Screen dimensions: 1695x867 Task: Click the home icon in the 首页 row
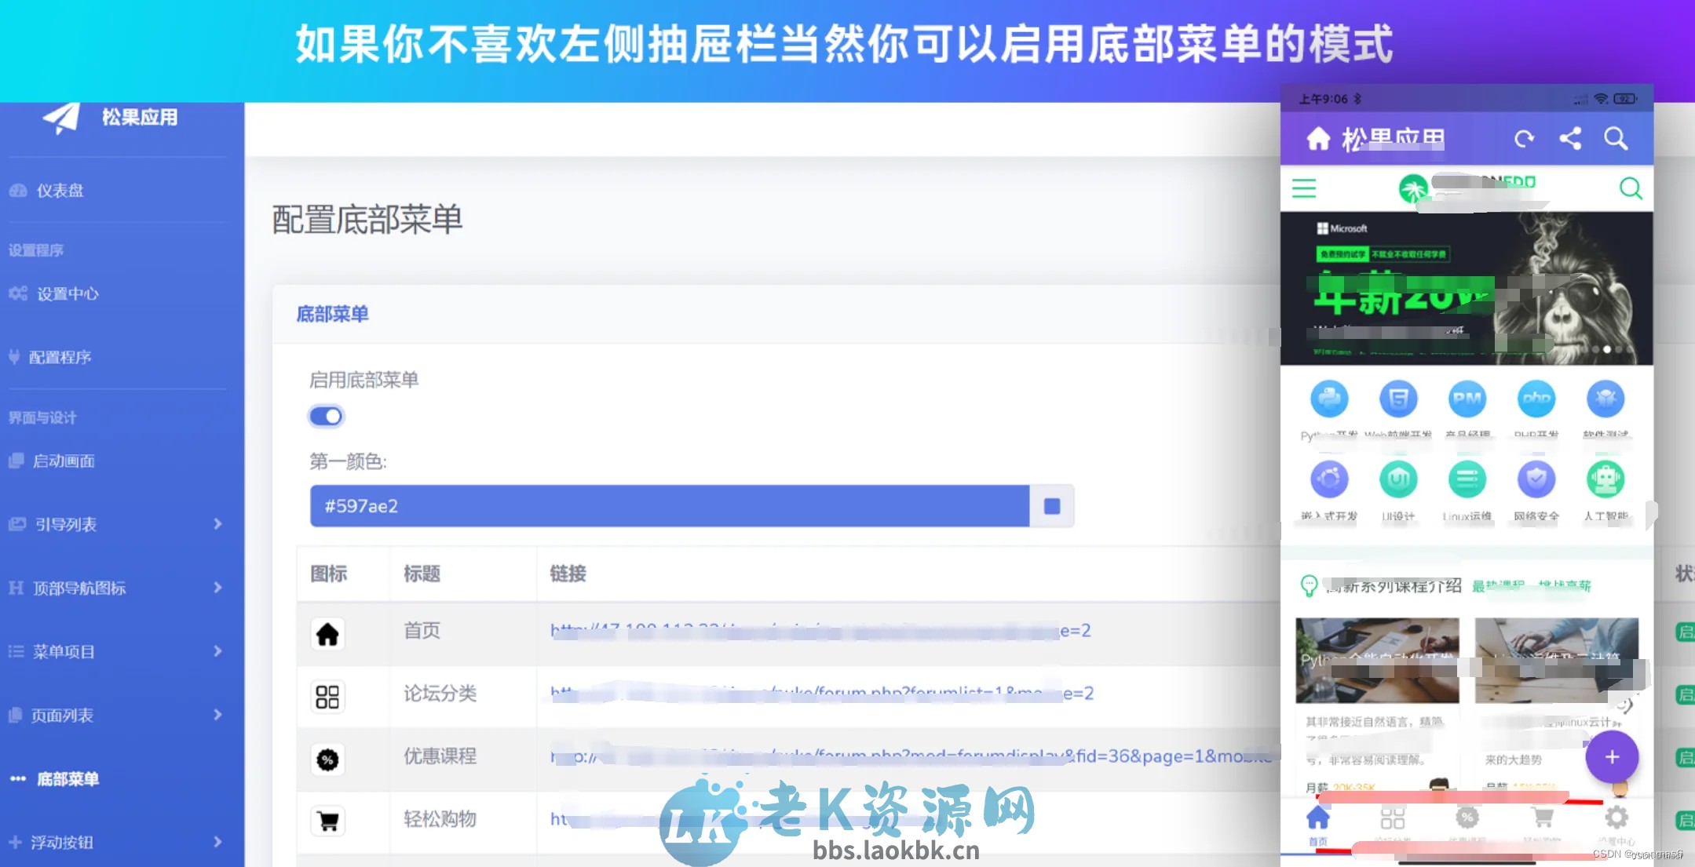328,633
